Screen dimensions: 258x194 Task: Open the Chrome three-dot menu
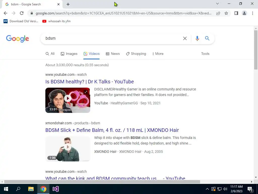tap(252, 13)
